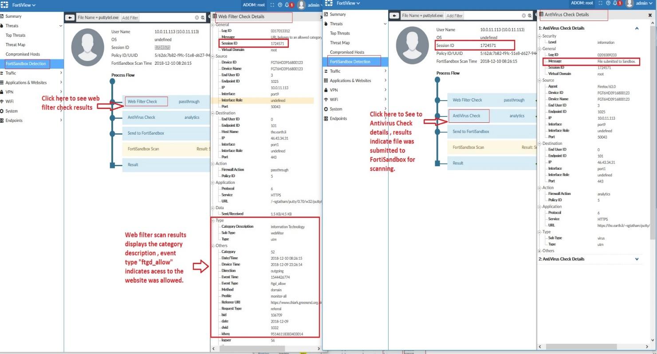Click Add Filter in the AntiVirus window
Screen dimensions: 657x354
click(455, 16)
